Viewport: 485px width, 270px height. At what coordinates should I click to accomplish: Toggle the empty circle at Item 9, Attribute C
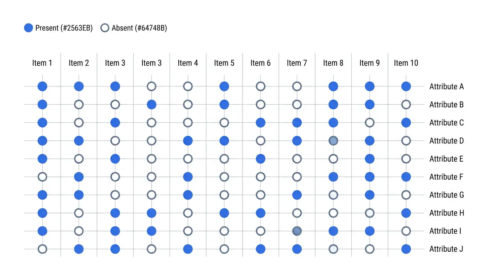pyautogui.click(x=370, y=122)
